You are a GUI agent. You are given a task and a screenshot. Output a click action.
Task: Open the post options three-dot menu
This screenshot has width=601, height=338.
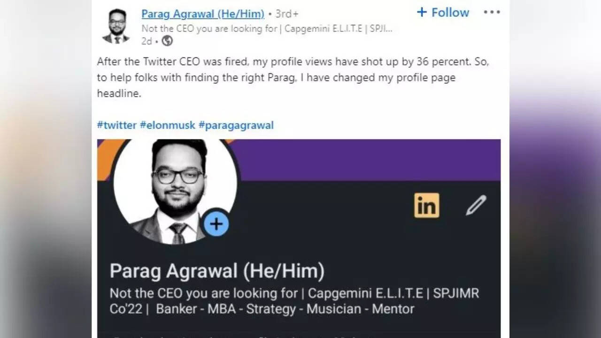[x=491, y=12]
